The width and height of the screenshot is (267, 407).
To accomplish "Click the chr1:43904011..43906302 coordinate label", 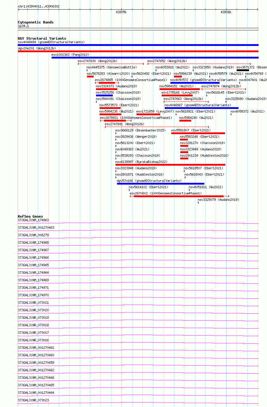I will (39, 6).
